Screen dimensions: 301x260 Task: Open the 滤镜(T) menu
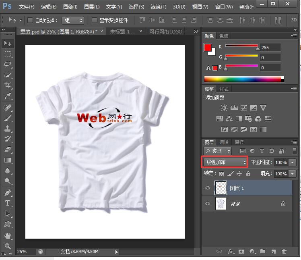click(x=159, y=7)
